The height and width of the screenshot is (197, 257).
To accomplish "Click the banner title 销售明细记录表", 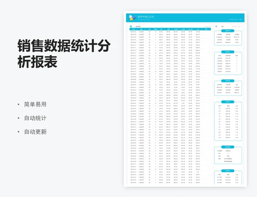I will point(146,17).
